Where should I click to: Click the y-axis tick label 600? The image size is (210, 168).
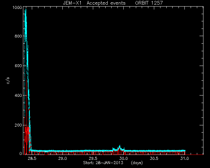(x=18, y=66)
